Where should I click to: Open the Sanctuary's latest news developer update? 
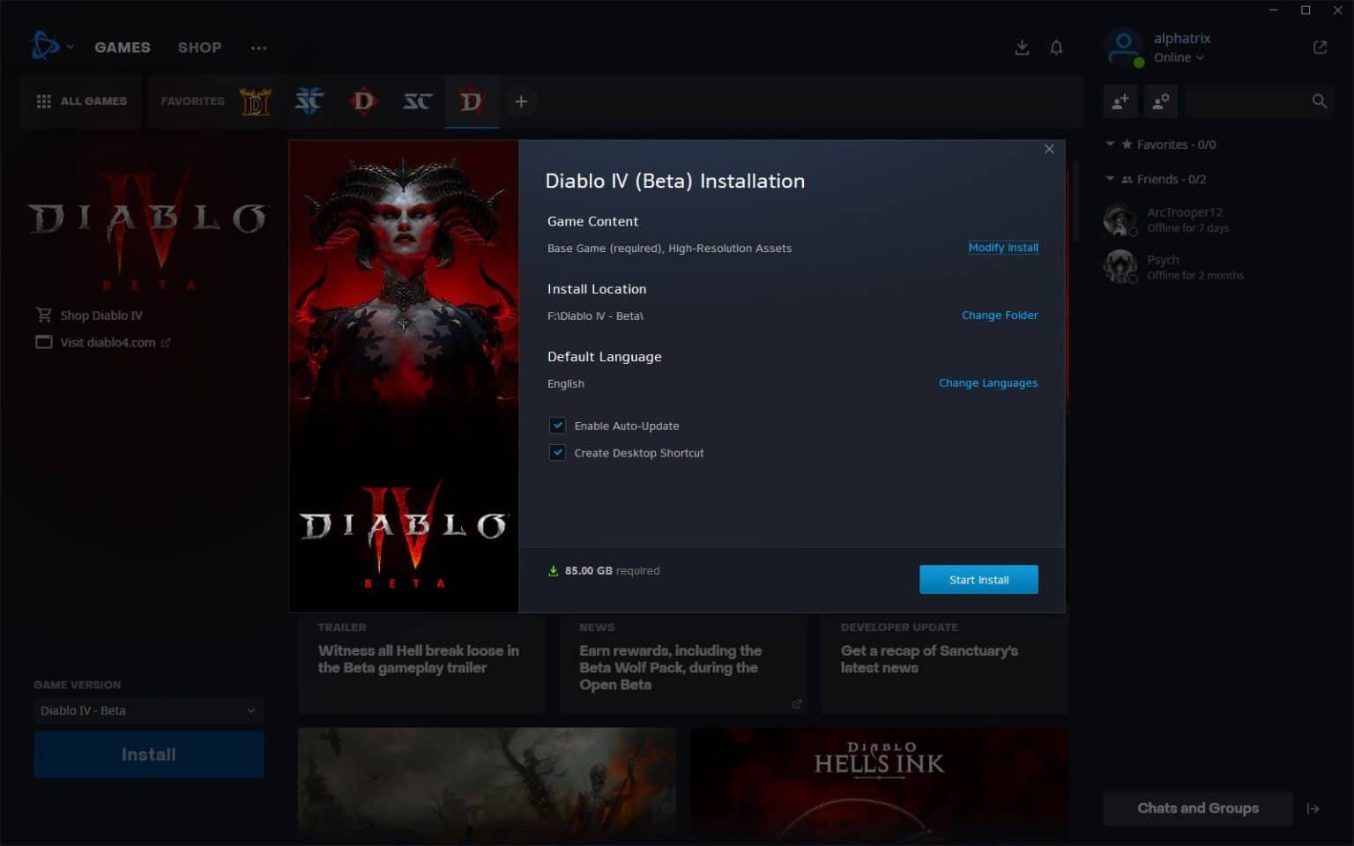[x=943, y=663]
